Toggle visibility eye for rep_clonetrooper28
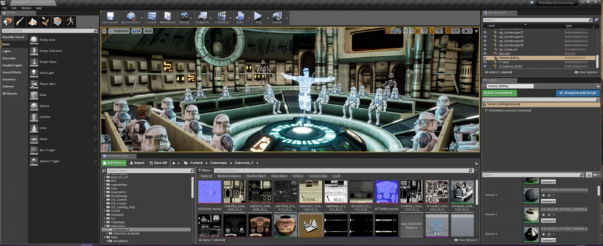The width and height of the screenshot is (603, 246). pyautogui.click(x=485, y=37)
